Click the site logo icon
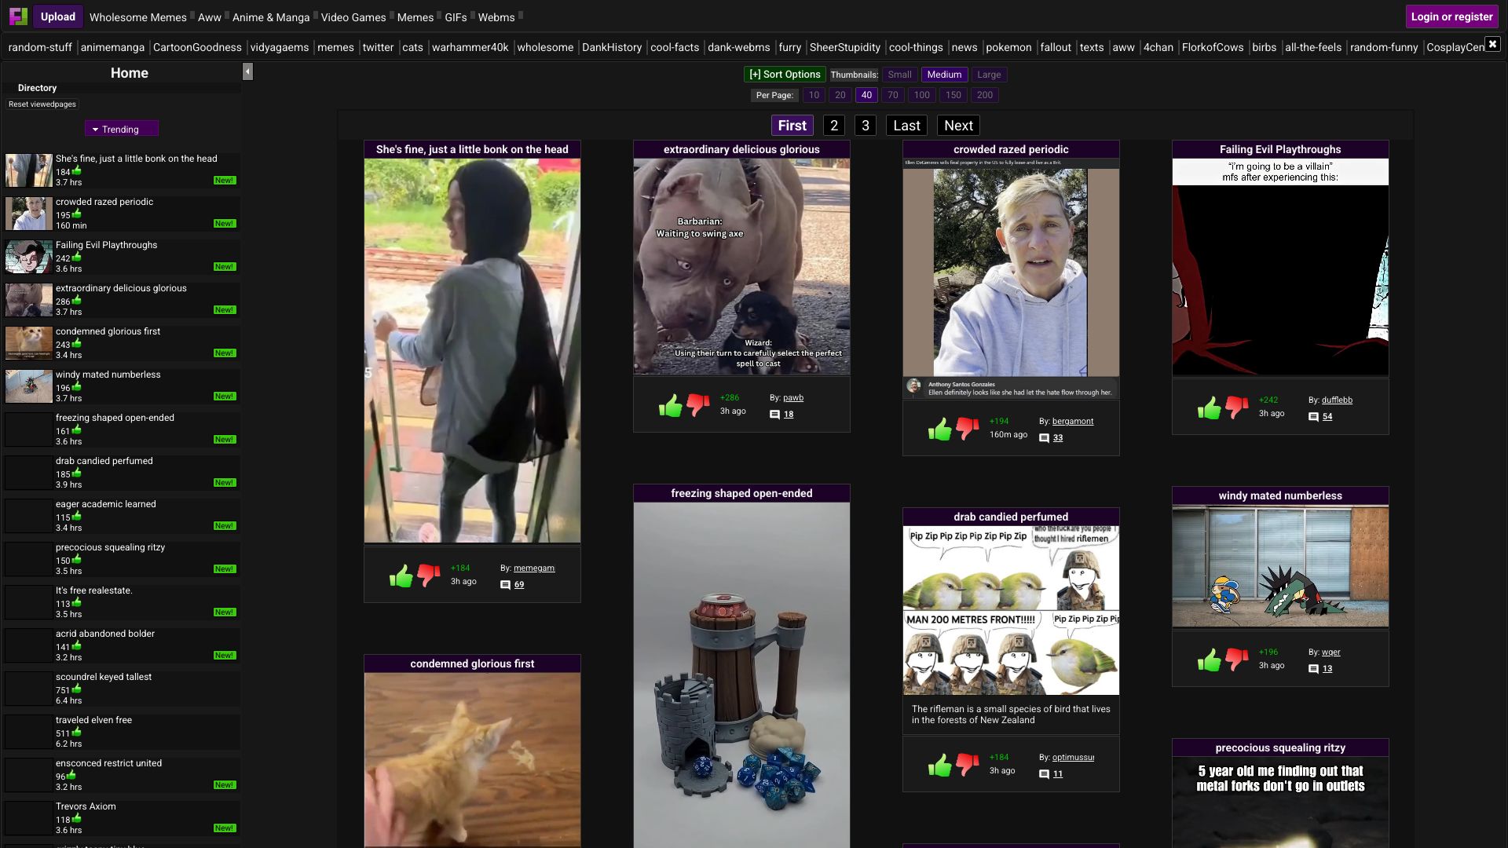The height and width of the screenshot is (848, 1508). pyautogui.click(x=18, y=16)
